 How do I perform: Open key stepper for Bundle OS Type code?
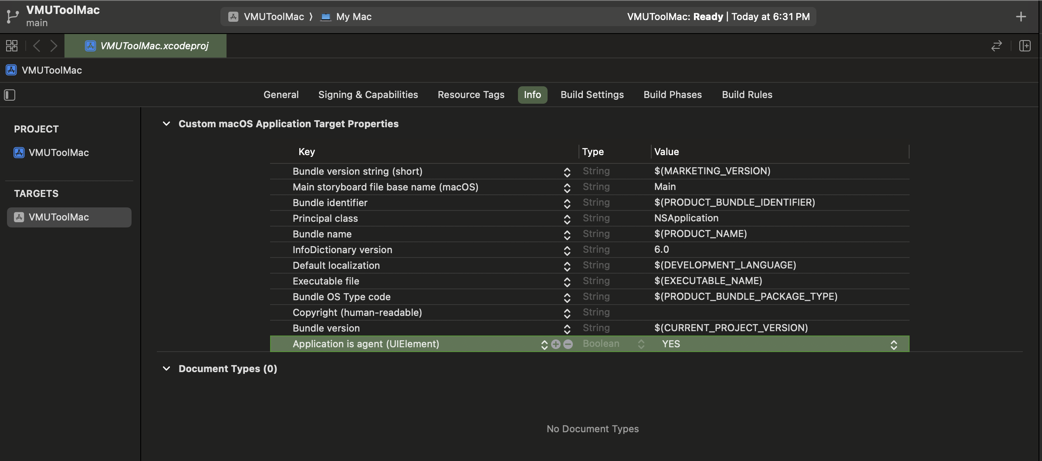coord(567,297)
